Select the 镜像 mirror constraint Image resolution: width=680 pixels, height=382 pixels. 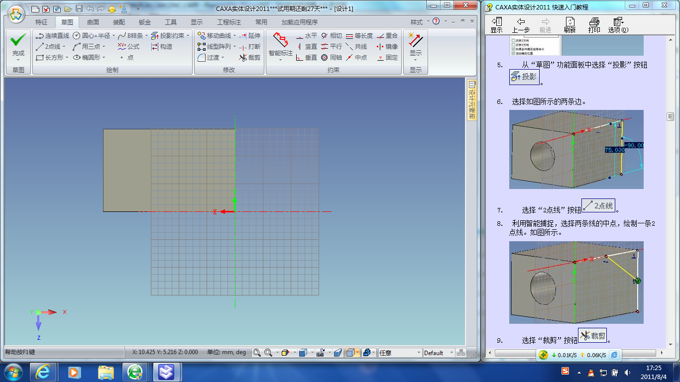pyautogui.click(x=387, y=47)
